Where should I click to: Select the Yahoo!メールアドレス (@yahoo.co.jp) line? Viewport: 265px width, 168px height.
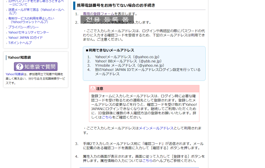(127, 57)
